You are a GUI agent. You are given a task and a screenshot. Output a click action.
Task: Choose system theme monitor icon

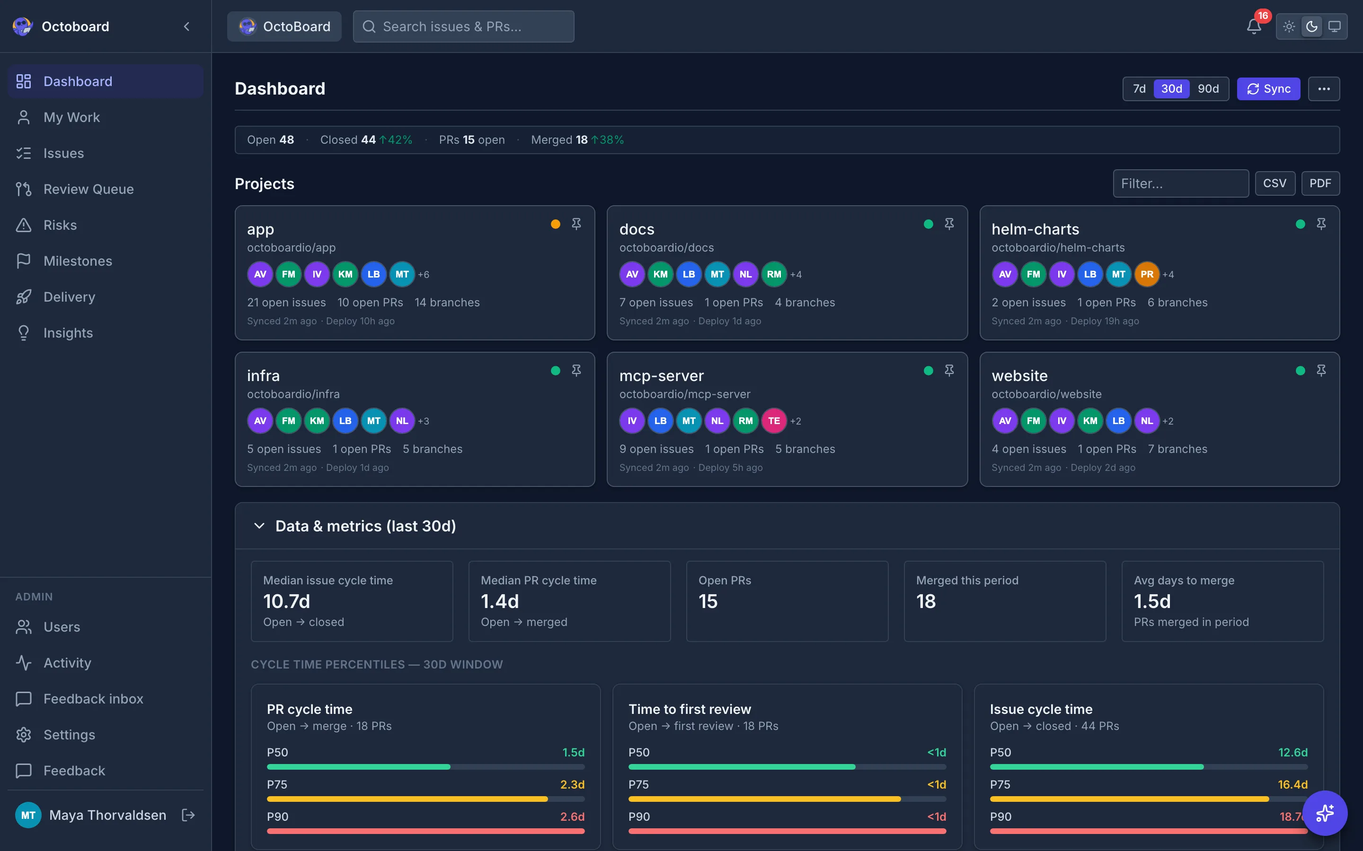click(x=1334, y=26)
